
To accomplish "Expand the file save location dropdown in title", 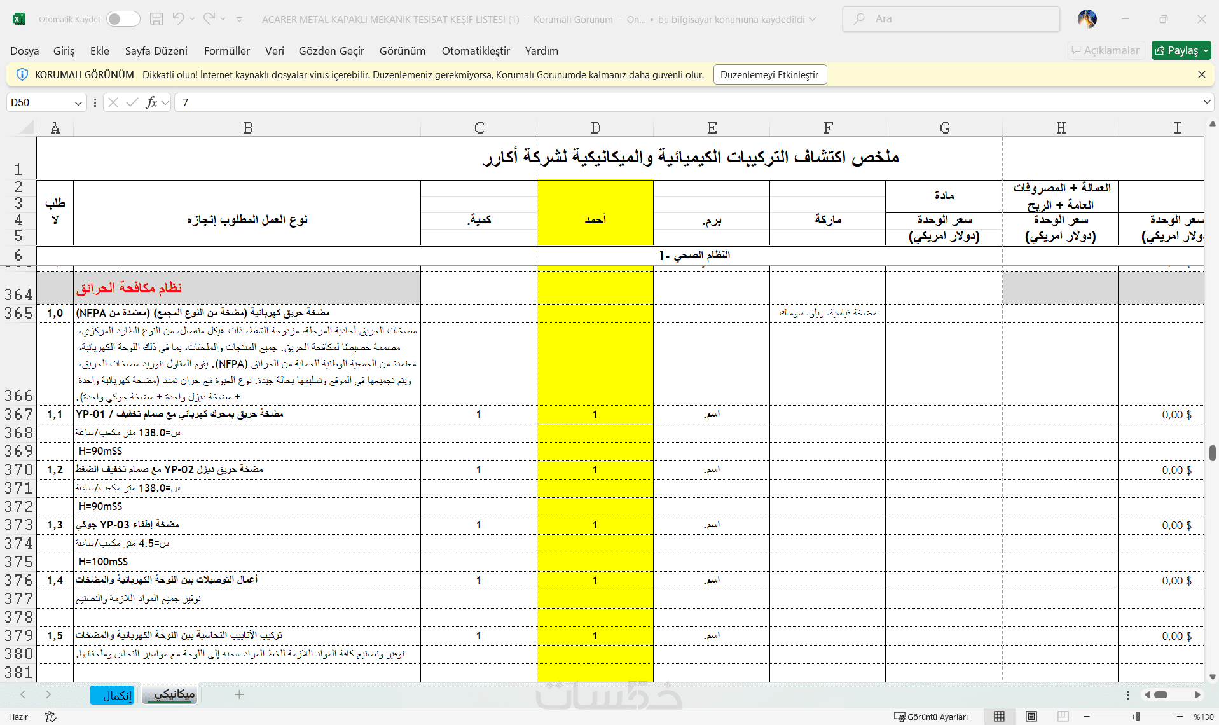I will [813, 19].
